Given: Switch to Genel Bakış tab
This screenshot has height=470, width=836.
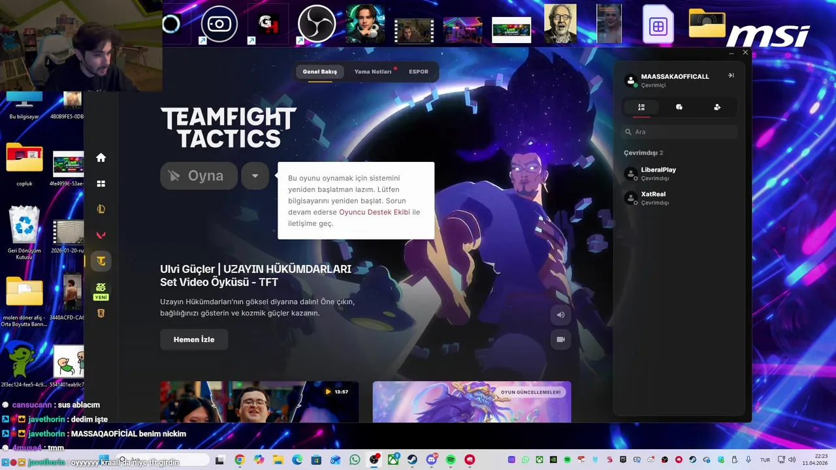Looking at the screenshot, I should coord(319,72).
